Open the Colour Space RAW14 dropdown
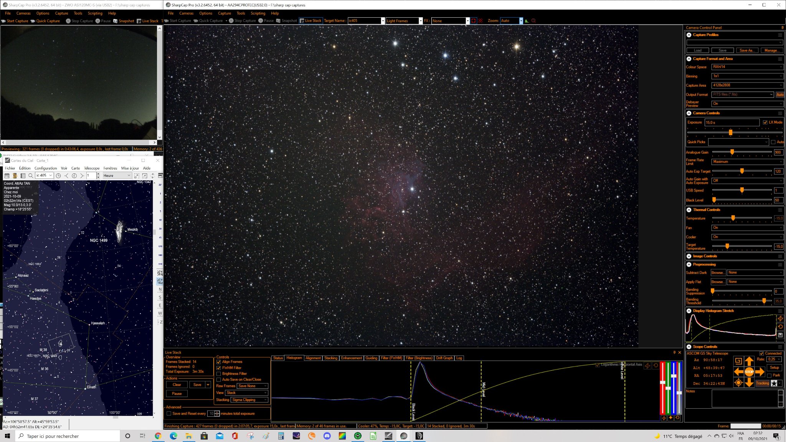The image size is (786, 442). [x=747, y=67]
